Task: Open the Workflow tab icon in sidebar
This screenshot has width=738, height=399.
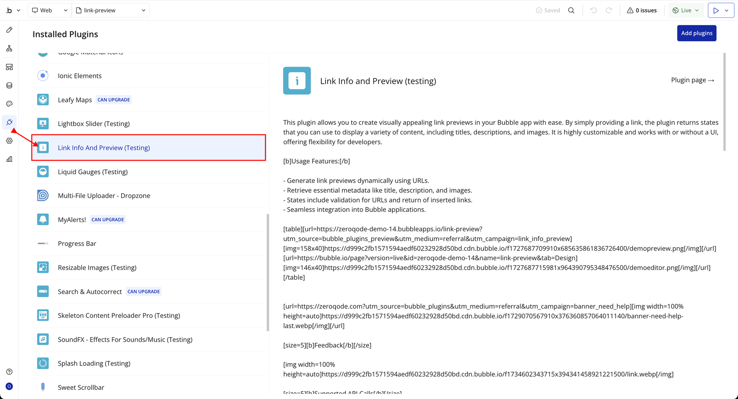Action: coord(9,48)
